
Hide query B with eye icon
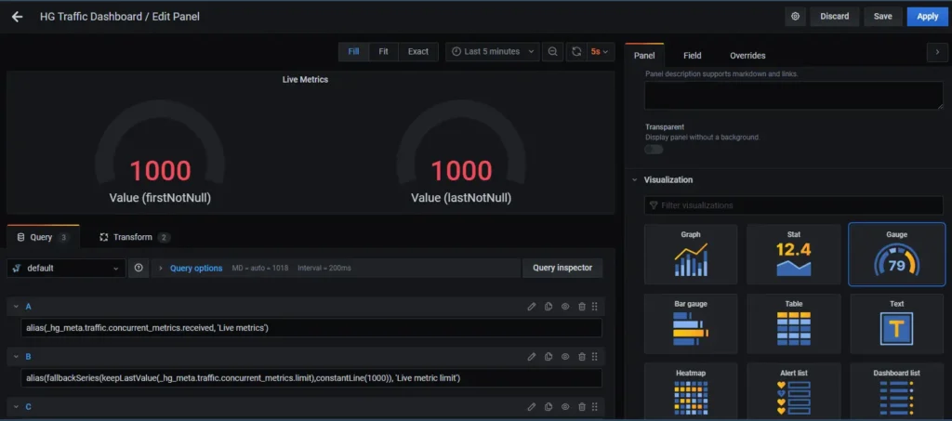(565, 357)
